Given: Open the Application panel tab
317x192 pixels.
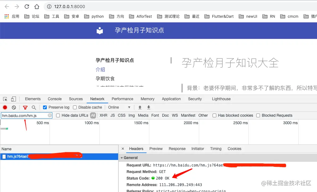Looking at the screenshot, I should (171, 99).
